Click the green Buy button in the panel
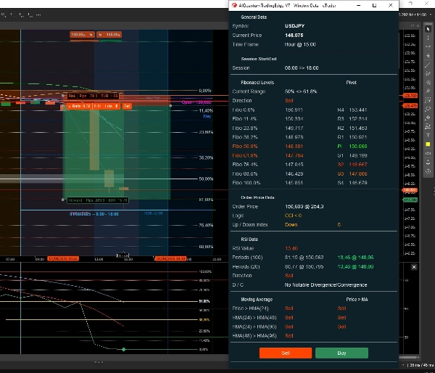 click(x=341, y=353)
